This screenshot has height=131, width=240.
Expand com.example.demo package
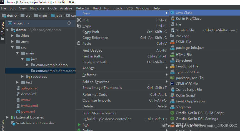coord(27,65)
